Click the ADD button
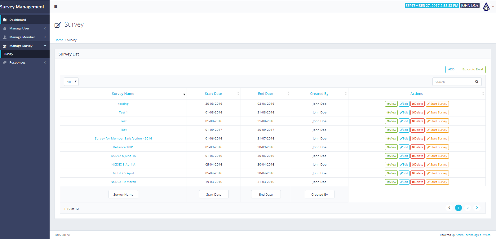The image size is (496, 239). click(x=451, y=69)
